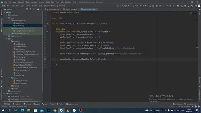
Task: Collapse the layout folder
Action: coord(9,78)
